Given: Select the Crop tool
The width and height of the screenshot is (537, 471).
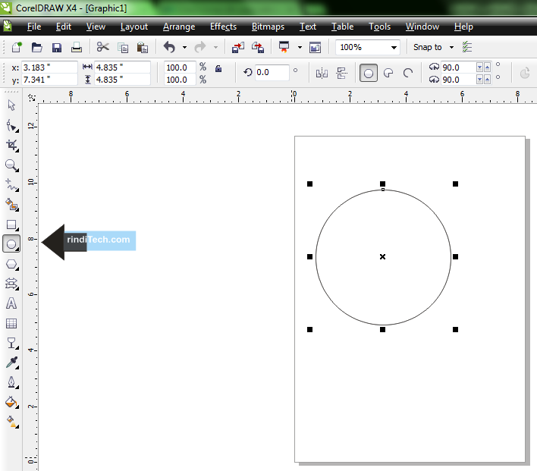Looking at the screenshot, I should click(12, 146).
